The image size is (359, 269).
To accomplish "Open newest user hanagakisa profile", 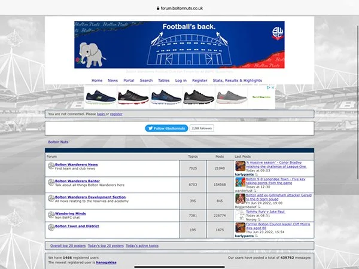I will pos(107,262).
